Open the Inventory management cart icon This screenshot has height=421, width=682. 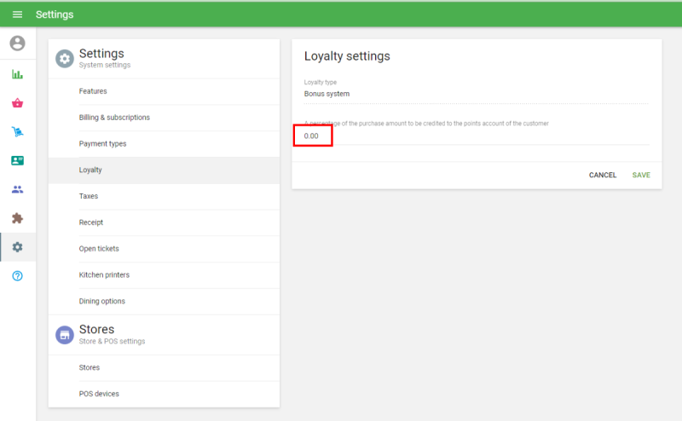pyautogui.click(x=17, y=132)
